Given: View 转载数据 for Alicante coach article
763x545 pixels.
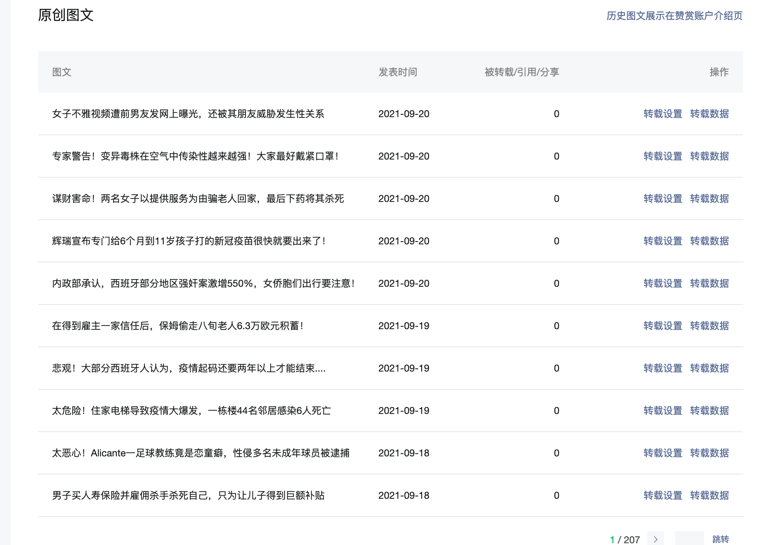Looking at the screenshot, I should tap(709, 453).
